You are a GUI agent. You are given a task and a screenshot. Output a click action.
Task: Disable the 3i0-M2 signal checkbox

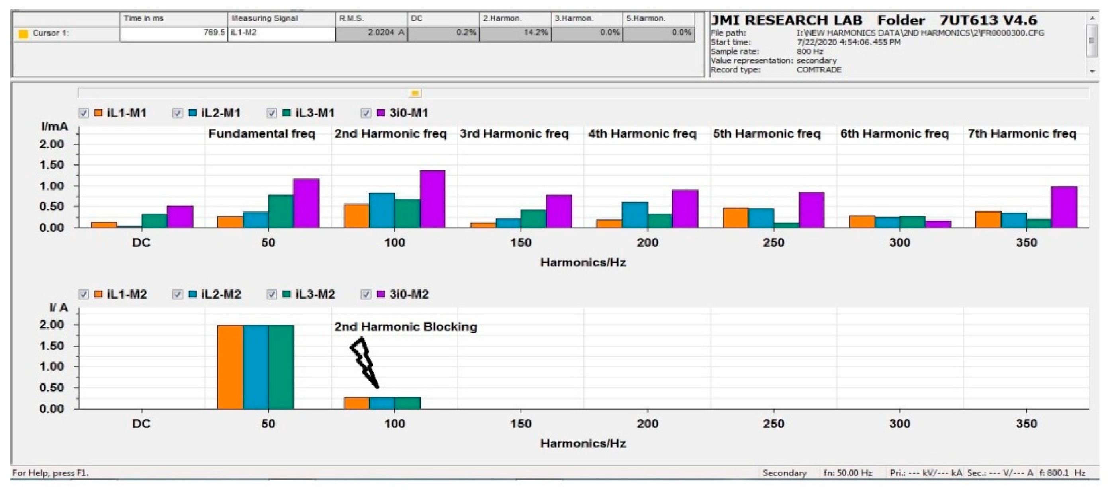[x=366, y=295]
